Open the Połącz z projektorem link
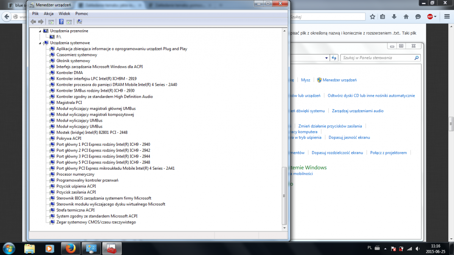This screenshot has height=255, width=454. click(x=389, y=153)
